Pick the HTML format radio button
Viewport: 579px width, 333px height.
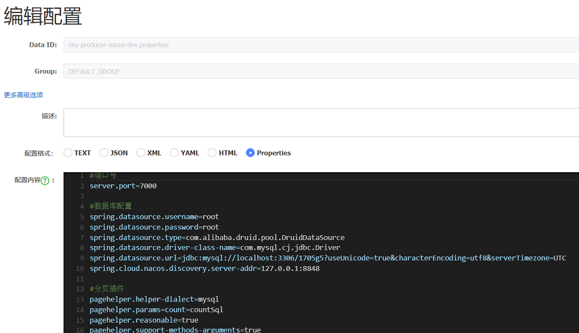coord(212,153)
